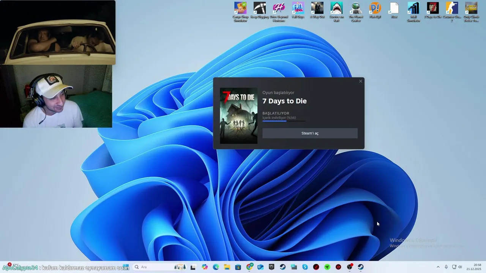The width and height of the screenshot is (486, 273).
Task: Click the "Oyun başlatılıyor" text
Action: pyautogui.click(x=278, y=93)
